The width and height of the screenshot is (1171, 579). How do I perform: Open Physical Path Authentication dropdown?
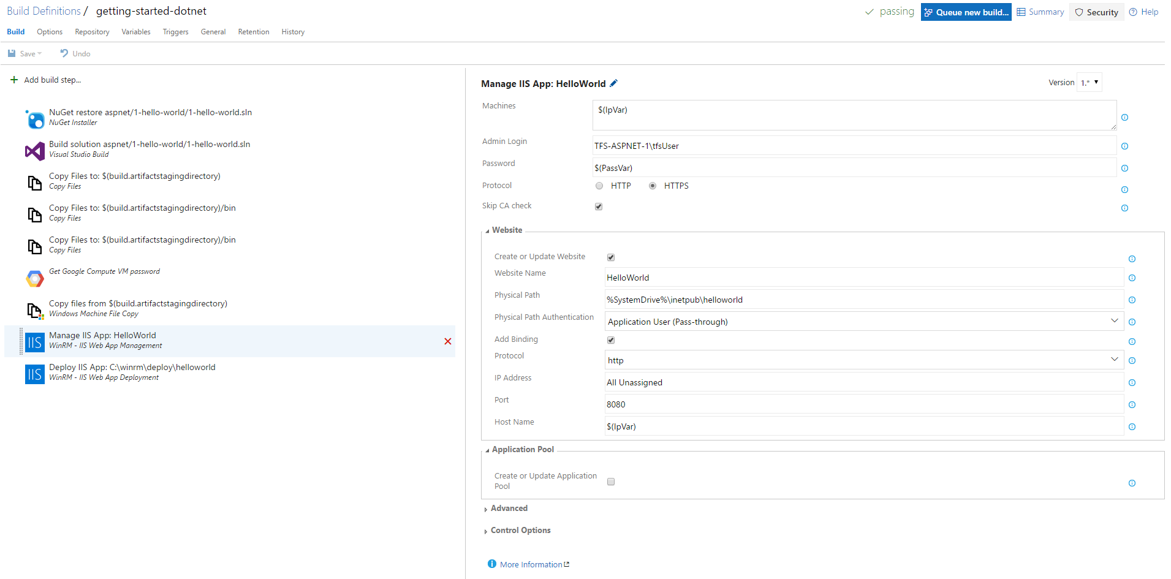(864, 321)
